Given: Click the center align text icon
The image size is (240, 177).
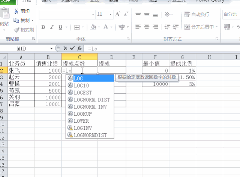Looking at the screenshot, I should (146, 27).
